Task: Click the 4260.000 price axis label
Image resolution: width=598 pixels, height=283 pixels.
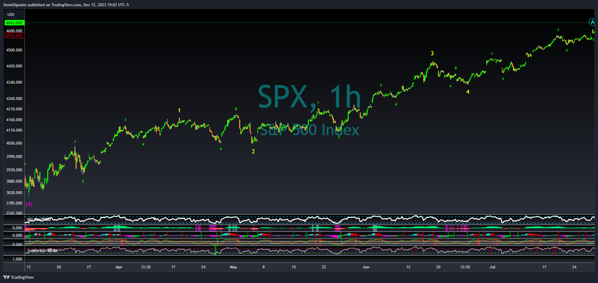Action: 14,99
